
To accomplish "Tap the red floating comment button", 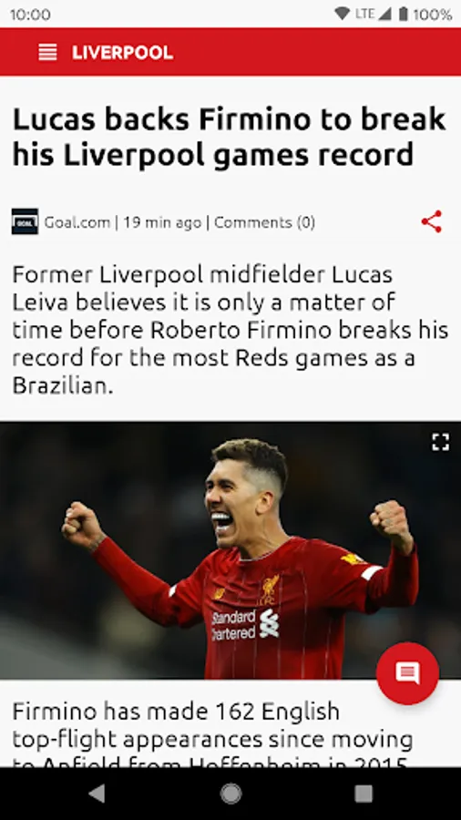I will tap(407, 673).
